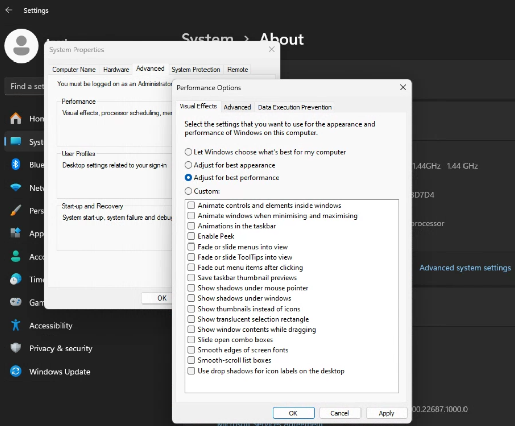
Task: Check Use drop shadows for icon labels
Action: tap(191, 371)
